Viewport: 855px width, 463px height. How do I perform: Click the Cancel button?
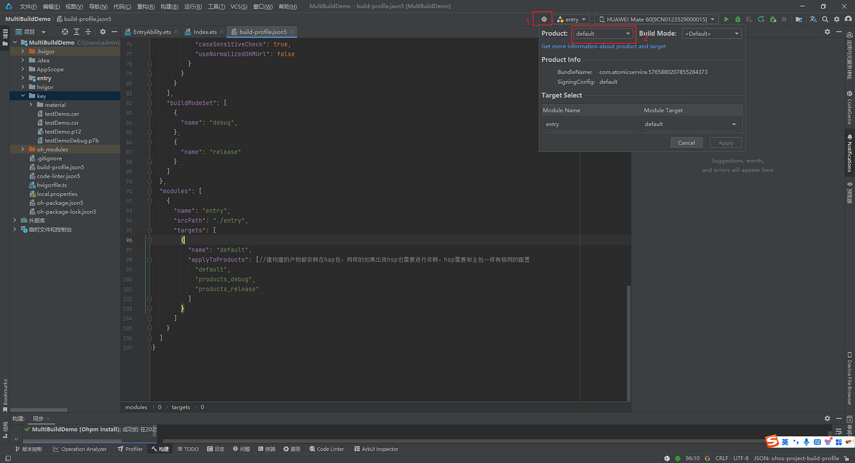coord(686,143)
